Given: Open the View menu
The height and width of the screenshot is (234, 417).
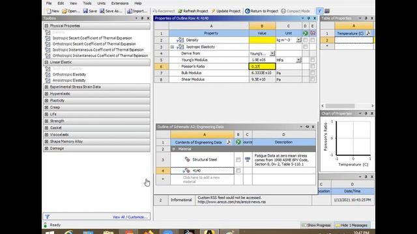Looking at the screenshot, I should [x=73, y=3].
